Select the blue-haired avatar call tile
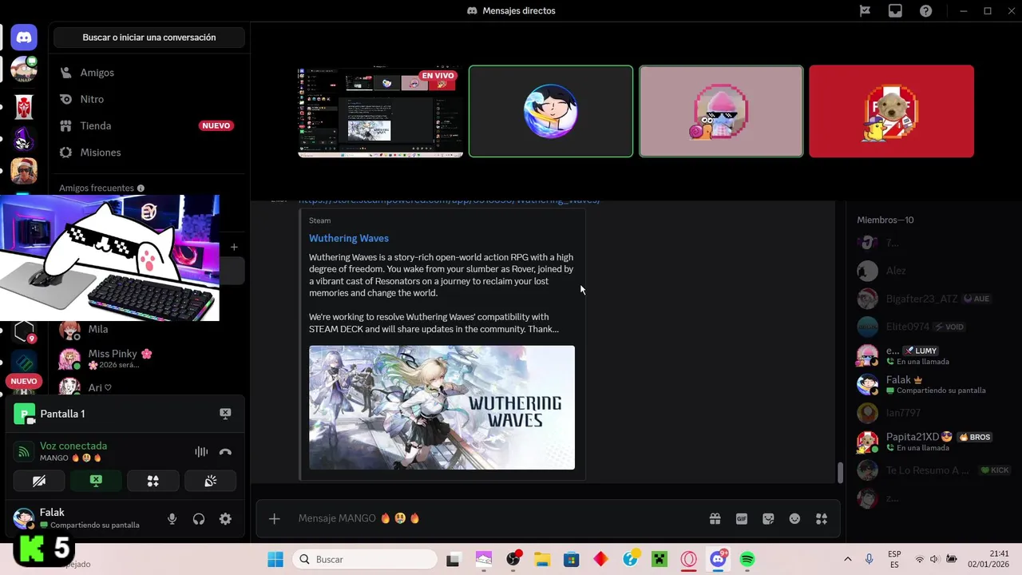Screen dimensions: 1022x575 click(x=551, y=111)
